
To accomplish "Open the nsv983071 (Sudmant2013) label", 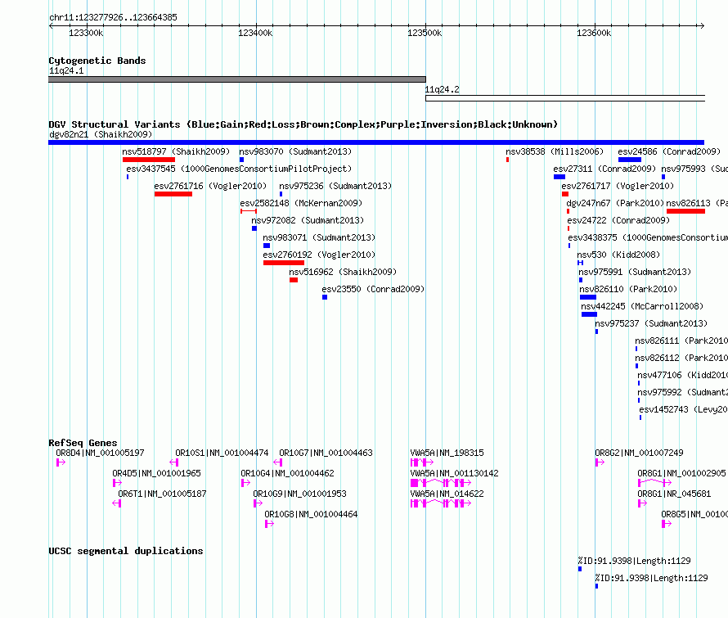I will [319, 237].
